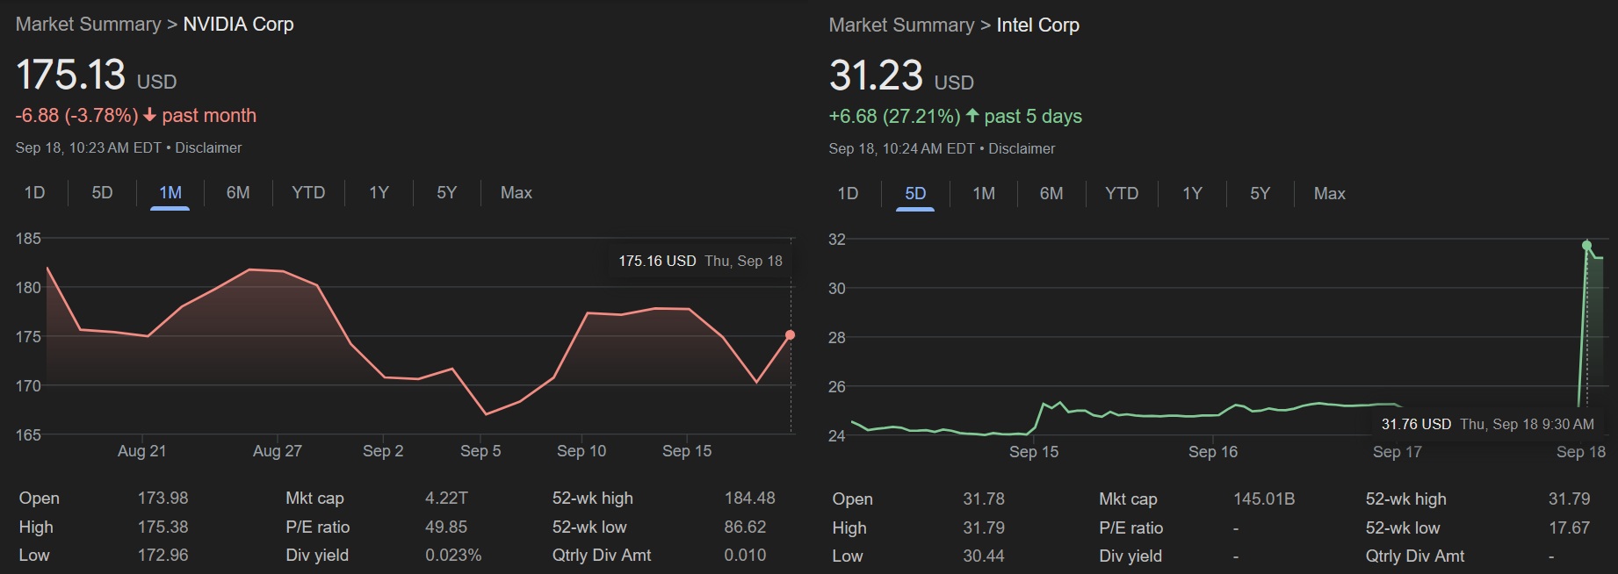Show Intel YTD chart
Image resolution: width=1618 pixels, height=574 pixels.
pyautogui.click(x=1122, y=194)
